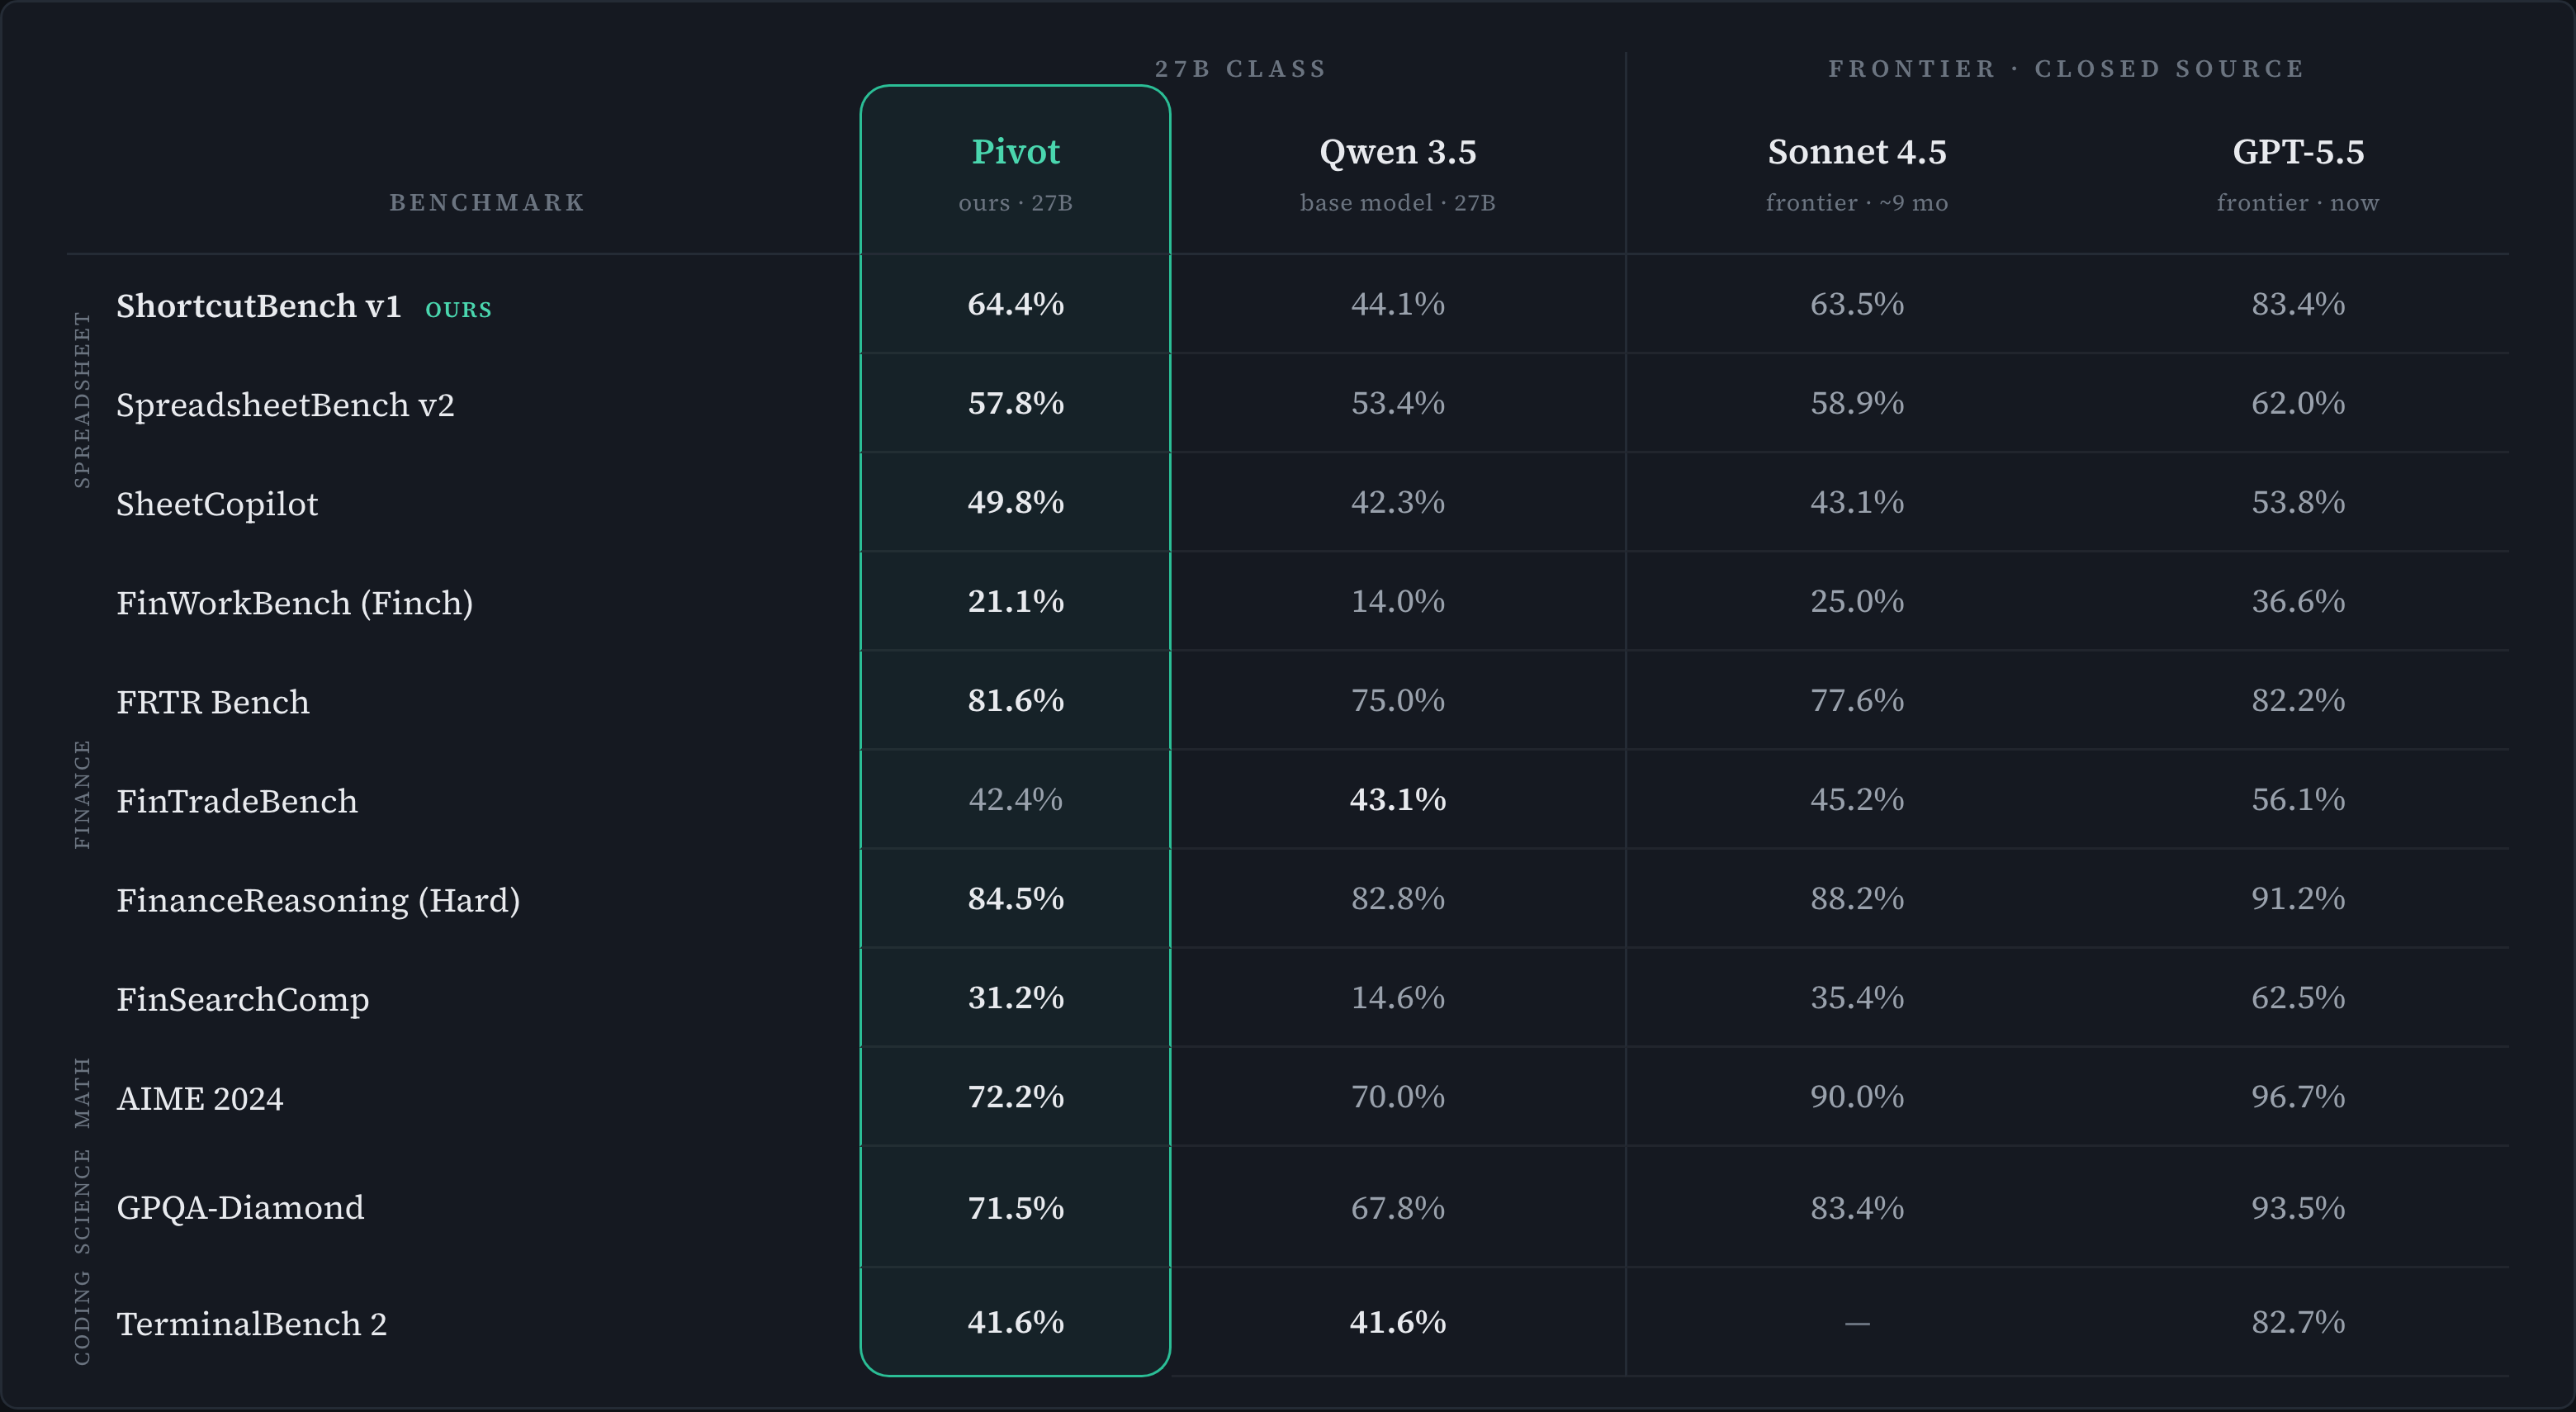Click Sonnet's 63.5% ShortcutBench score

(x=1857, y=304)
